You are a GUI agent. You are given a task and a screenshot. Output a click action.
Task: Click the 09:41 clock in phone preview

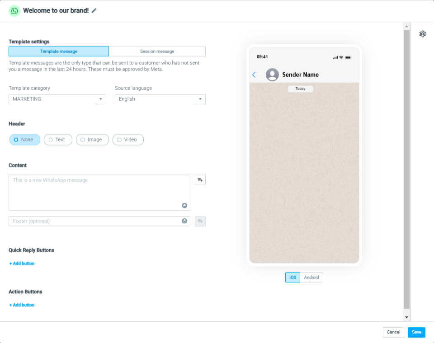click(262, 57)
